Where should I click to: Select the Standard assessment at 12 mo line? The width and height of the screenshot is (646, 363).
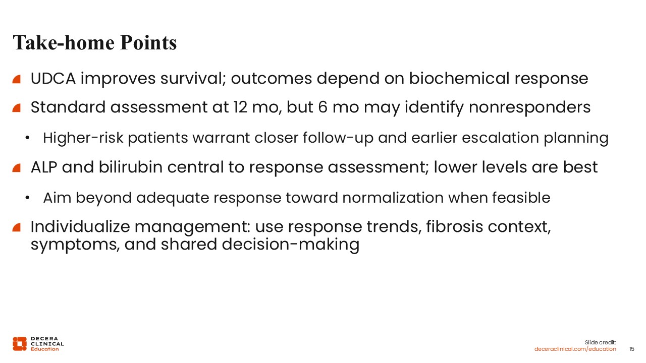click(310, 108)
